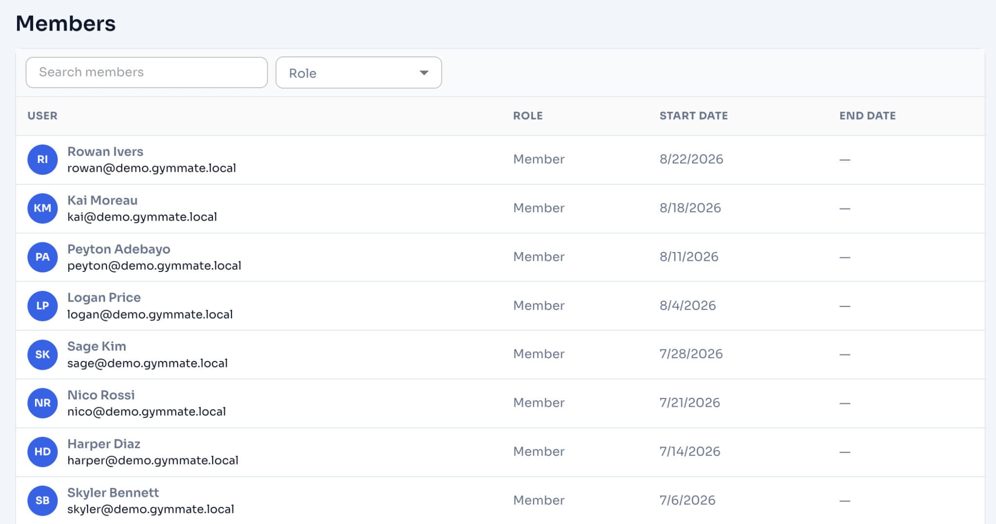Open Kai Moreau member name
The height and width of the screenshot is (524, 996).
[x=102, y=200]
